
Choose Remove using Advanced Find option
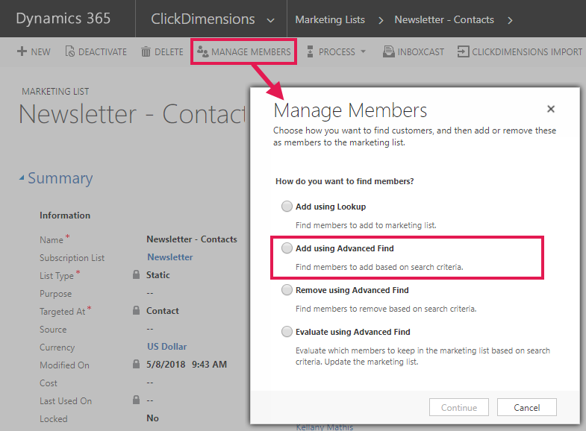287,290
